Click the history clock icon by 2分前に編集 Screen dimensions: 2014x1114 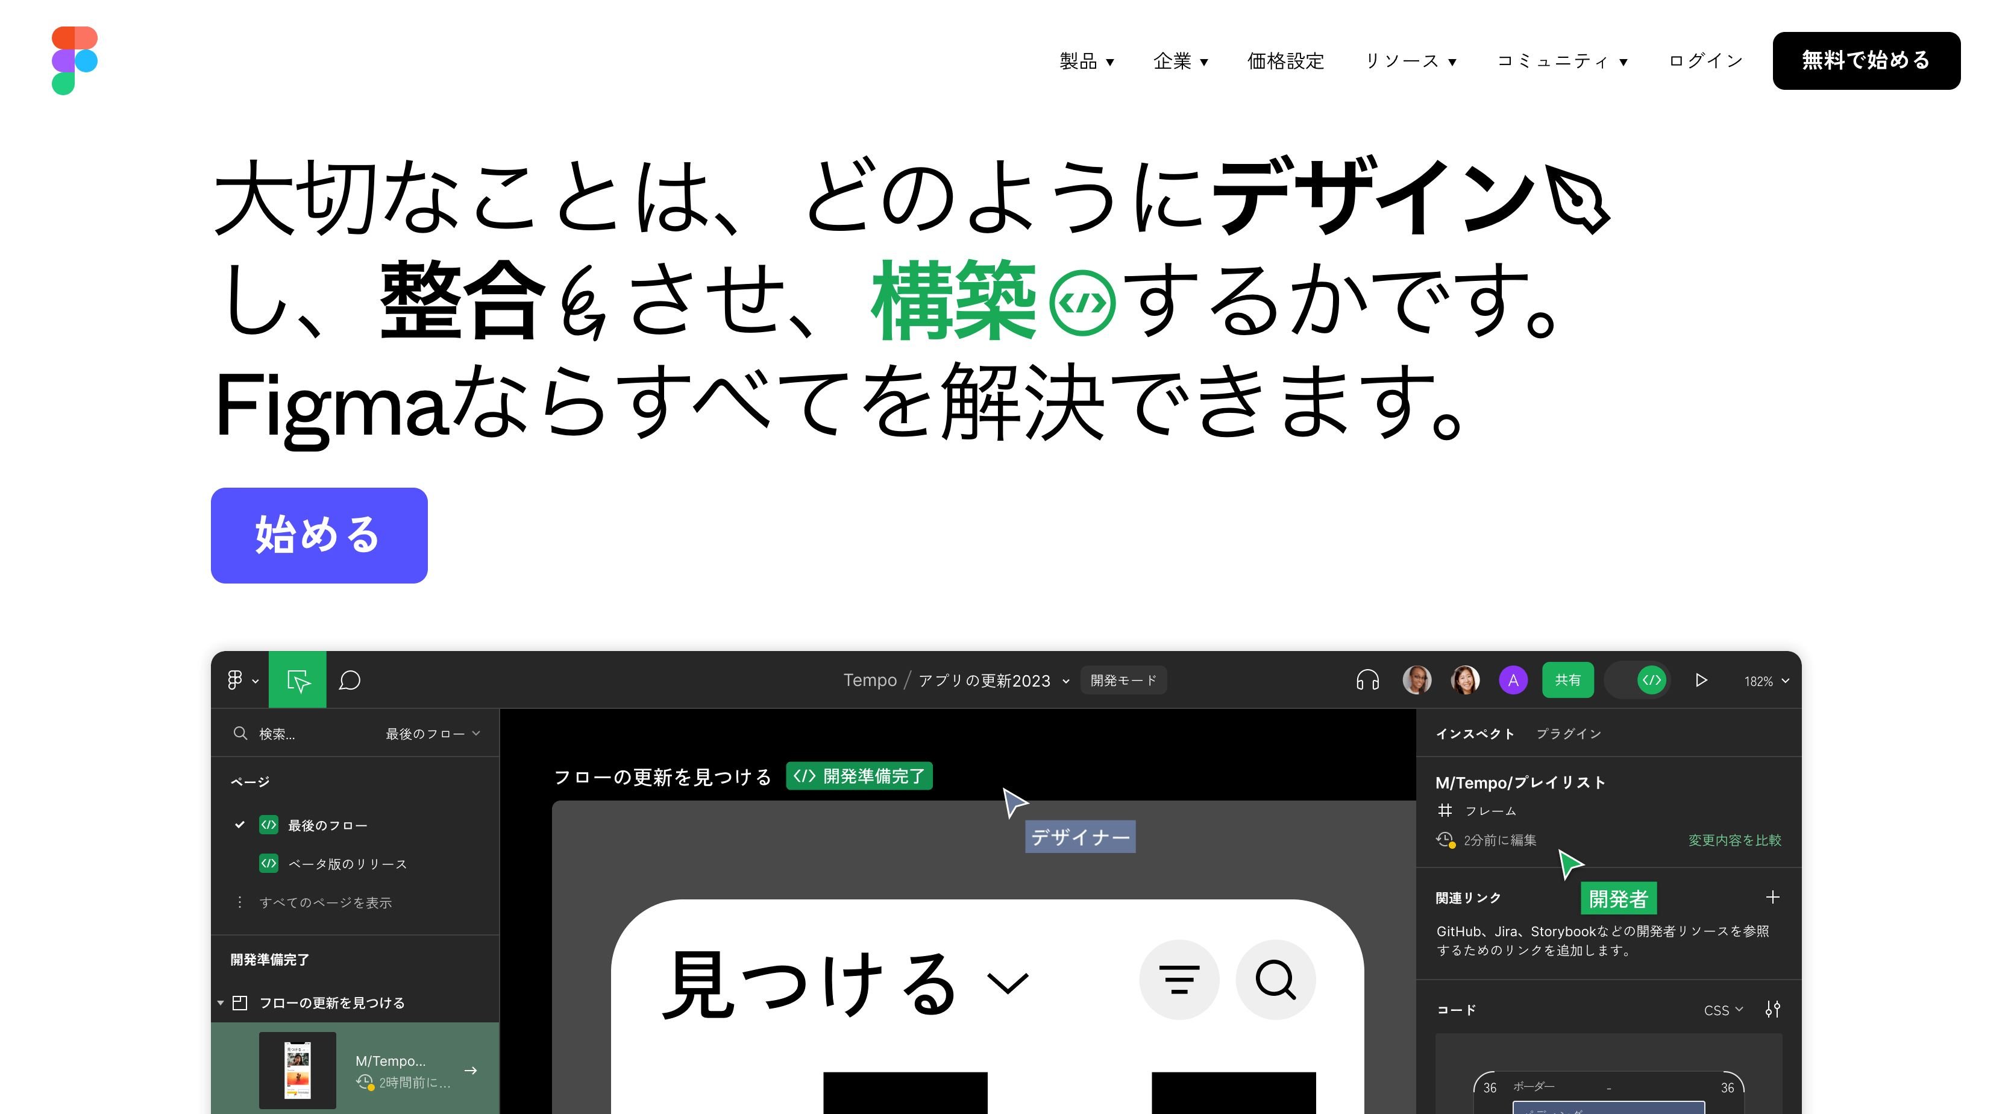click(x=1445, y=839)
